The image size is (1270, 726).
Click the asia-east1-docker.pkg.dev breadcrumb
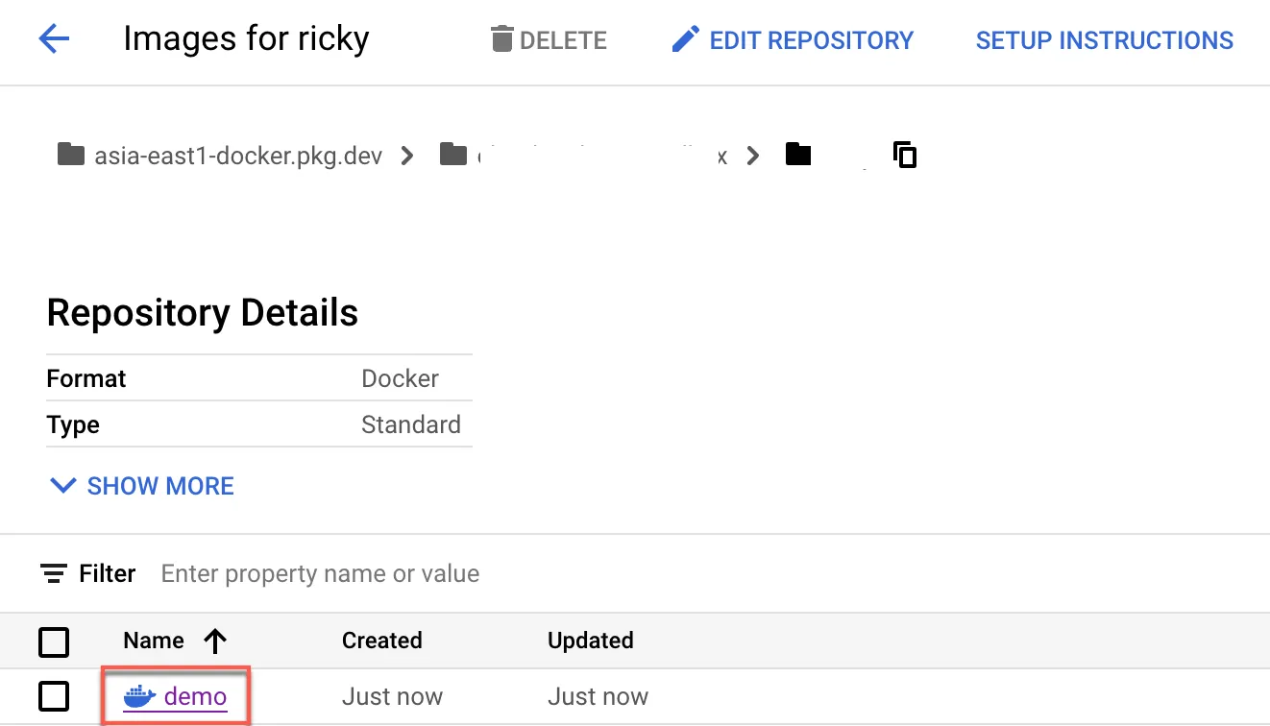pos(238,156)
